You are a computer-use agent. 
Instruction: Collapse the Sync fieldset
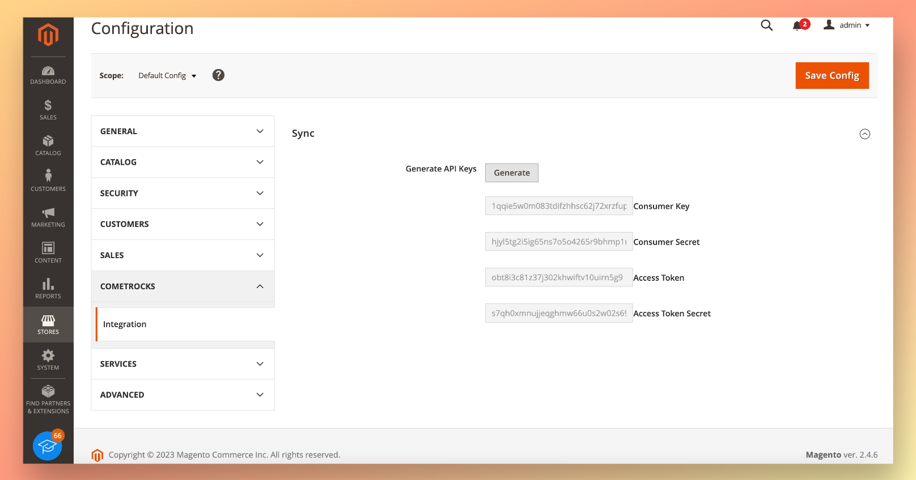point(864,134)
